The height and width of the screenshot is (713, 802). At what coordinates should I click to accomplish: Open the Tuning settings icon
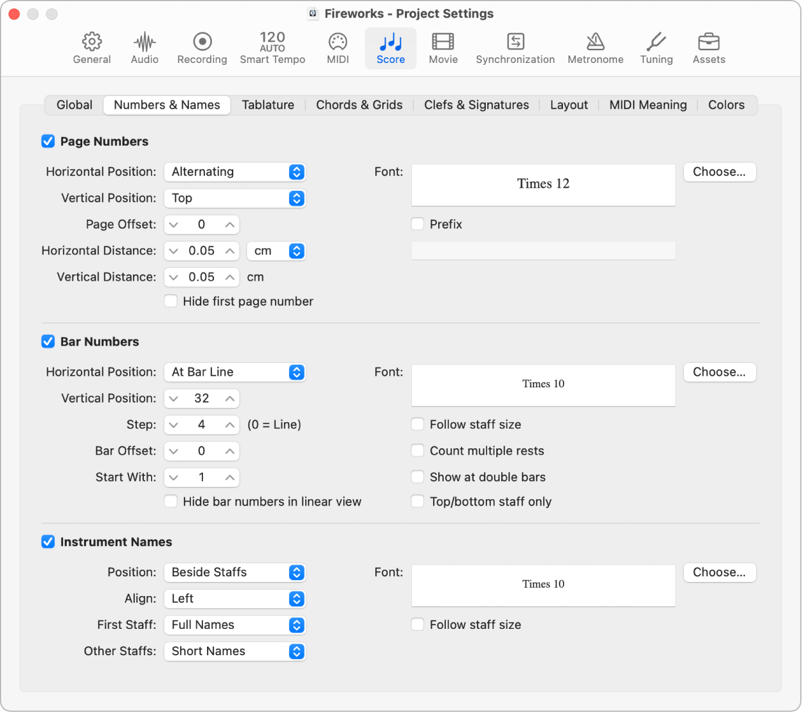(x=656, y=47)
